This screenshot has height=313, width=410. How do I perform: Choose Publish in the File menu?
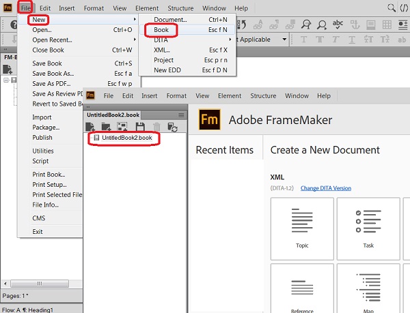pyautogui.click(x=42, y=138)
